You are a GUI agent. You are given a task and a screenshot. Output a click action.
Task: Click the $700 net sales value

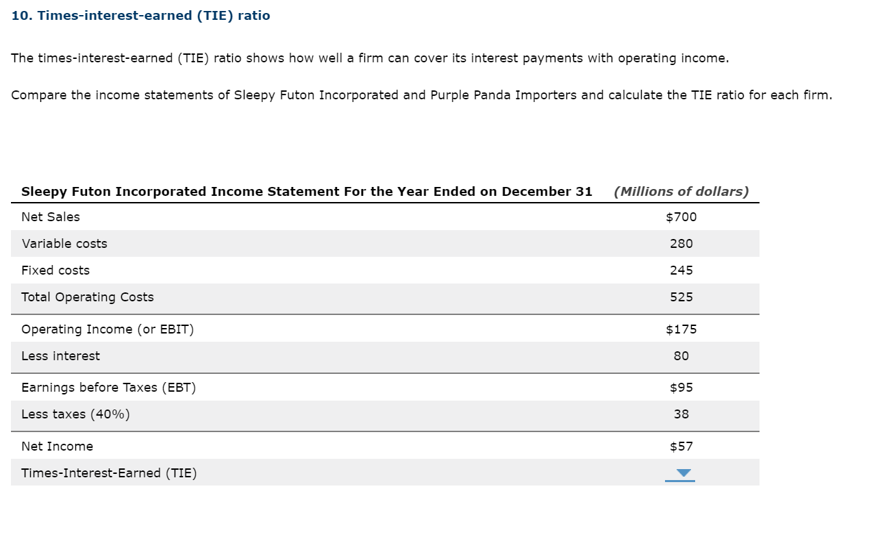point(681,217)
